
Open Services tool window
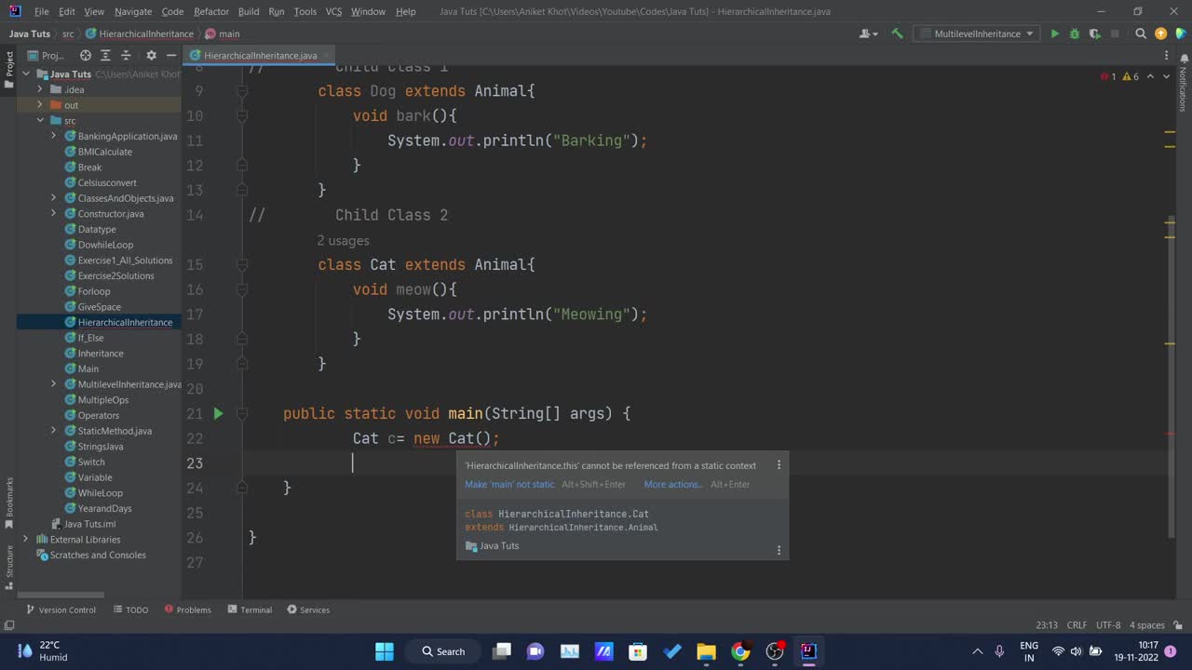point(308,610)
